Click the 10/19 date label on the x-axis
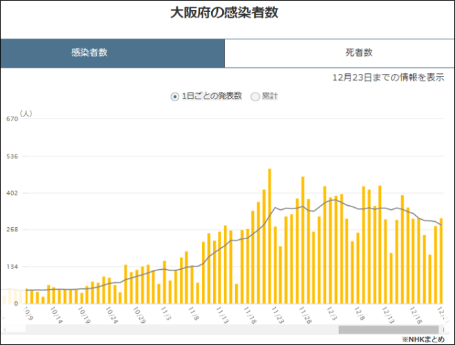 click(84, 315)
